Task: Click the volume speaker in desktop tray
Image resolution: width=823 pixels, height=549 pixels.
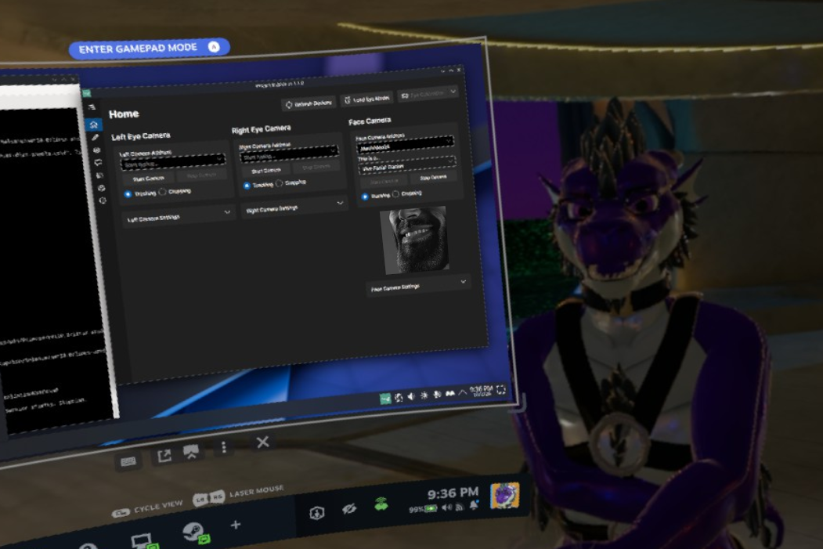Action: (411, 396)
